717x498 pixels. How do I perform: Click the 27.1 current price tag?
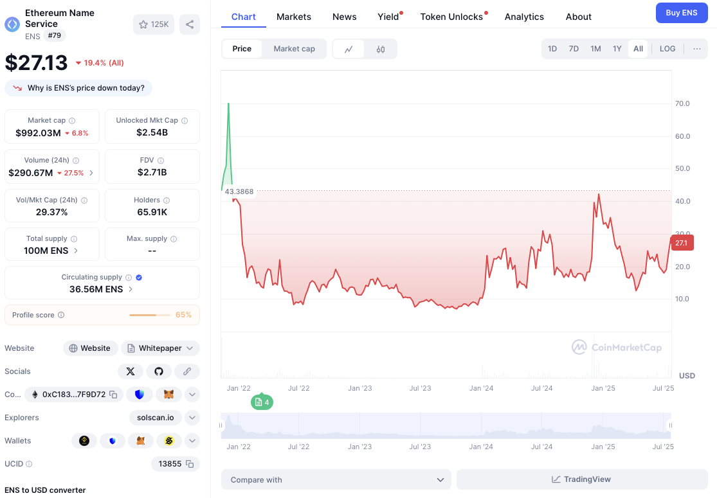point(682,243)
